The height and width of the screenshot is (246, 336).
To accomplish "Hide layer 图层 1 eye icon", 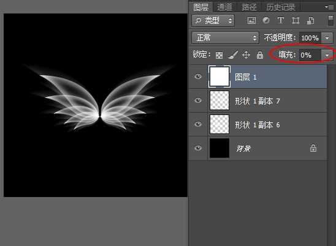I will [198, 76].
